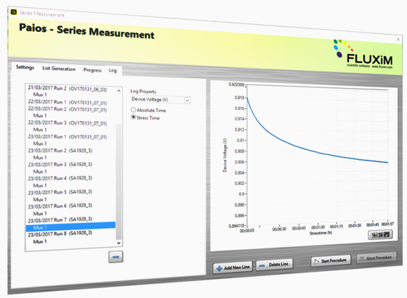407x298 pixels.
Task: Open the List Generation tab
Action: [x=59, y=69]
